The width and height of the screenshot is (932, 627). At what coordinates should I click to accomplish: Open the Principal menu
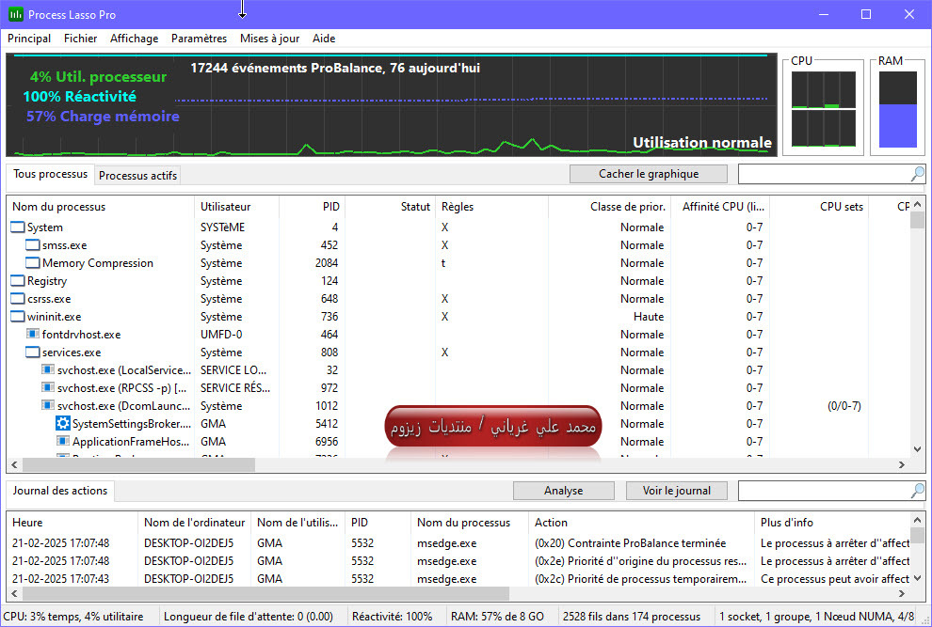(x=29, y=39)
